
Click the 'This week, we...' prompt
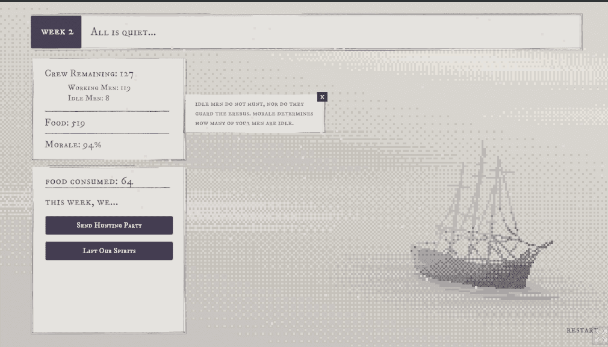tap(81, 202)
